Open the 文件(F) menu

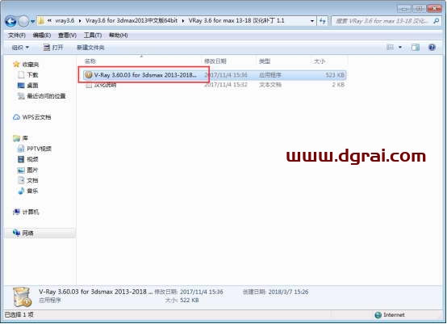[16, 35]
